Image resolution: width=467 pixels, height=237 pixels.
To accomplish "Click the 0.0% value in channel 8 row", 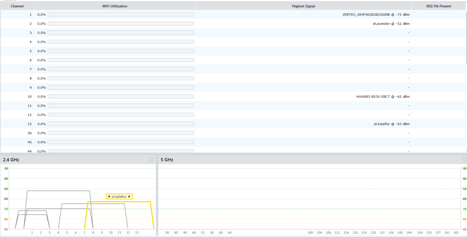I will coord(41,78).
